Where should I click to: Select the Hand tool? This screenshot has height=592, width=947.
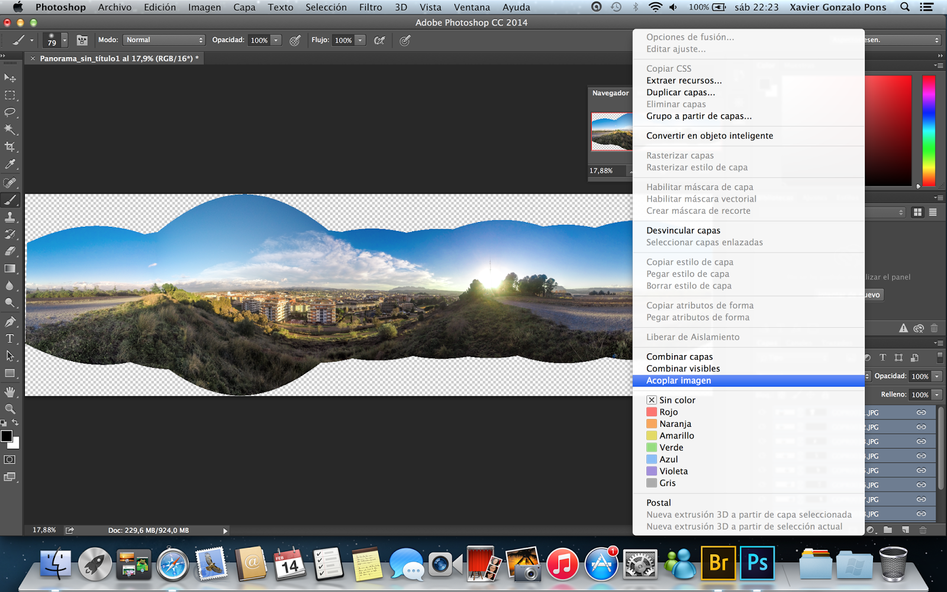click(x=10, y=391)
